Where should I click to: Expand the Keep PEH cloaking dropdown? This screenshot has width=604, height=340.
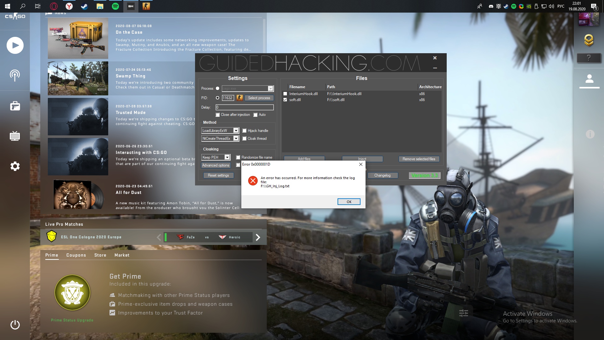point(227,157)
